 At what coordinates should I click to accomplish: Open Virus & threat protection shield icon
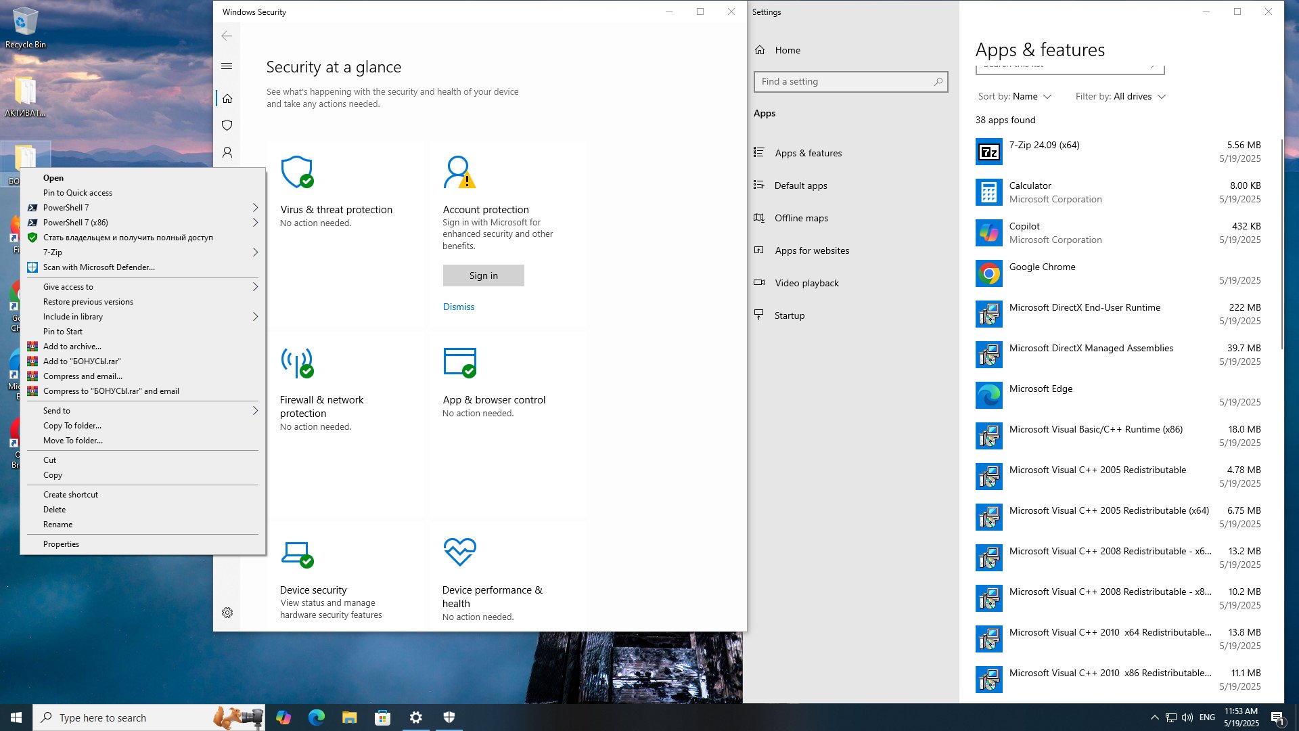[297, 172]
